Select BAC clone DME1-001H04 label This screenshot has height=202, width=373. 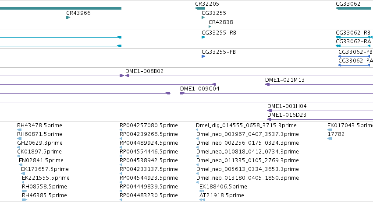click(287, 106)
